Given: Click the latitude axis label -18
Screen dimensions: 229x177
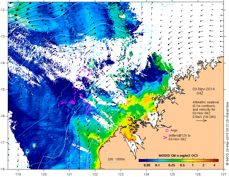Looking at the screenshot, I should [3, 169].
